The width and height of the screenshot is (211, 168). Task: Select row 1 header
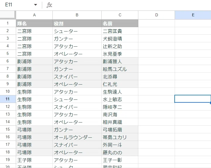tap(8, 23)
